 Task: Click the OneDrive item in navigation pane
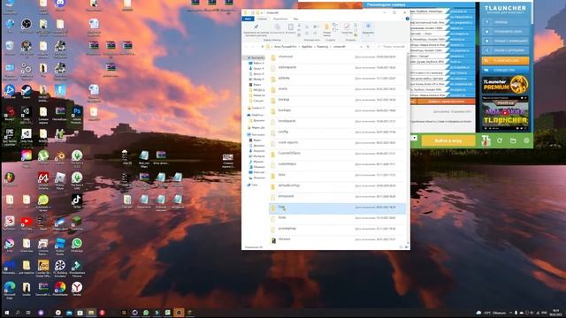[256, 115]
